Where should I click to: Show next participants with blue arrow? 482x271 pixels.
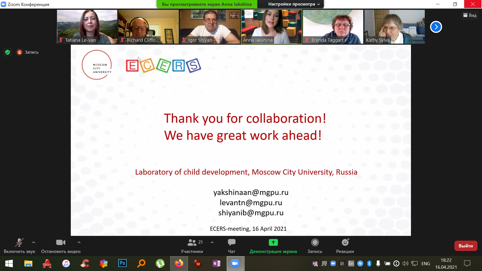(x=436, y=27)
